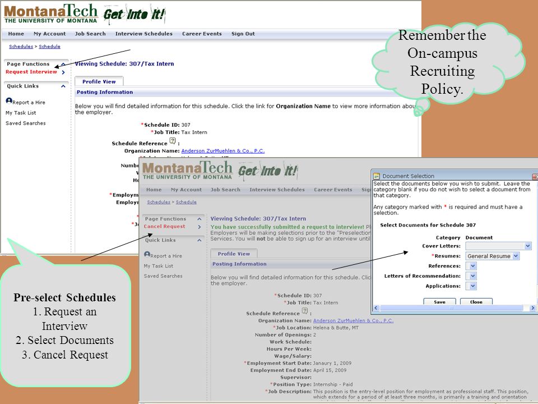The height and width of the screenshot is (404, 538).
Task: Click 'Select Documents for Schedule 307' text
Action: point(428,225)
